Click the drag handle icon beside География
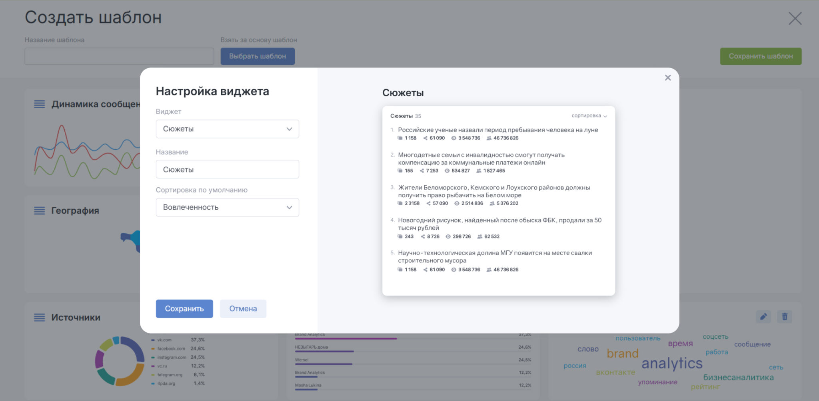This screenshot has height=401, width=819. coord(39,210)
